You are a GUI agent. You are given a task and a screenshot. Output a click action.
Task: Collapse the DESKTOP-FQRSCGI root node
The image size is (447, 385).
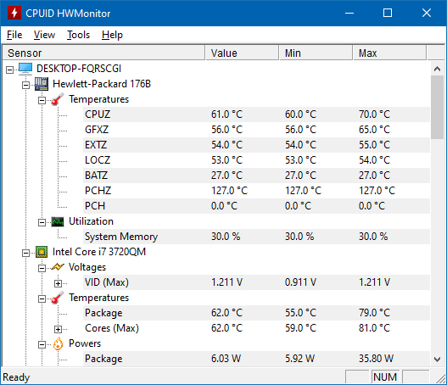[x=9, y=70]
